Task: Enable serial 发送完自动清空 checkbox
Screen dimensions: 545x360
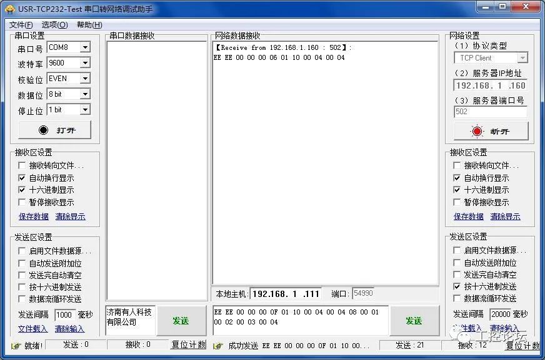Action: [x=22, y=275]
